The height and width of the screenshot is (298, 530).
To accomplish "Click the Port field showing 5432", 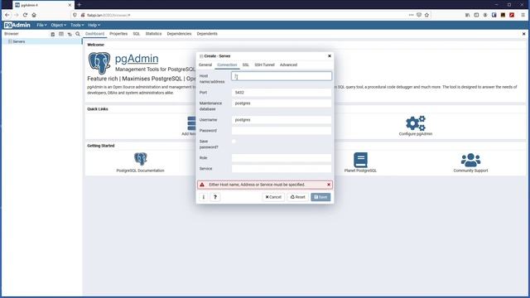I will click(282, 92).
